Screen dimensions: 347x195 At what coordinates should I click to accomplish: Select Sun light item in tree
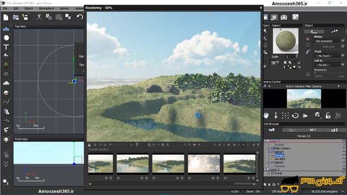pyautogui.click(x=280, y=159)
